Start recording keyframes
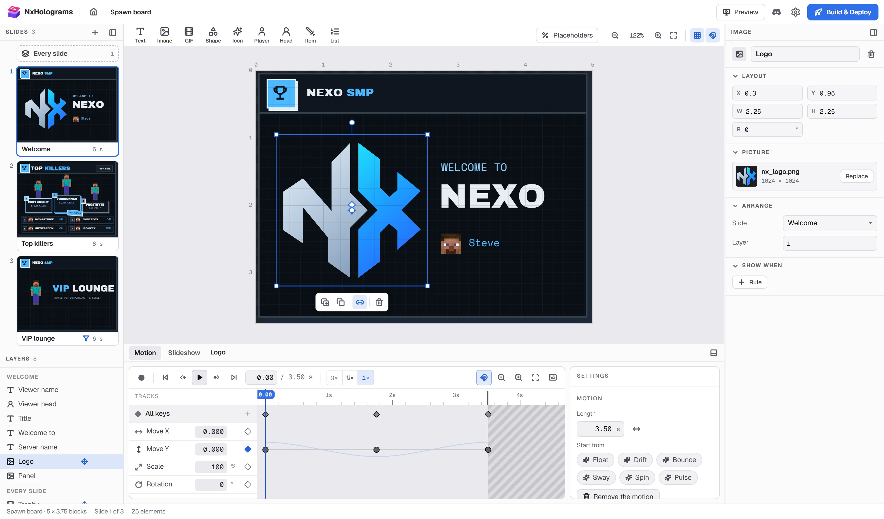 click(x=141, y=377)
